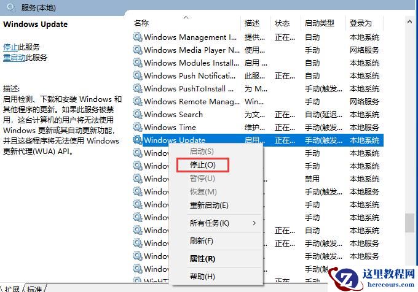The width and height of the screenshot is (418, 292).
Task: Choose 重新启动(E) in the context menu
Action: click(x=209, y=206)
